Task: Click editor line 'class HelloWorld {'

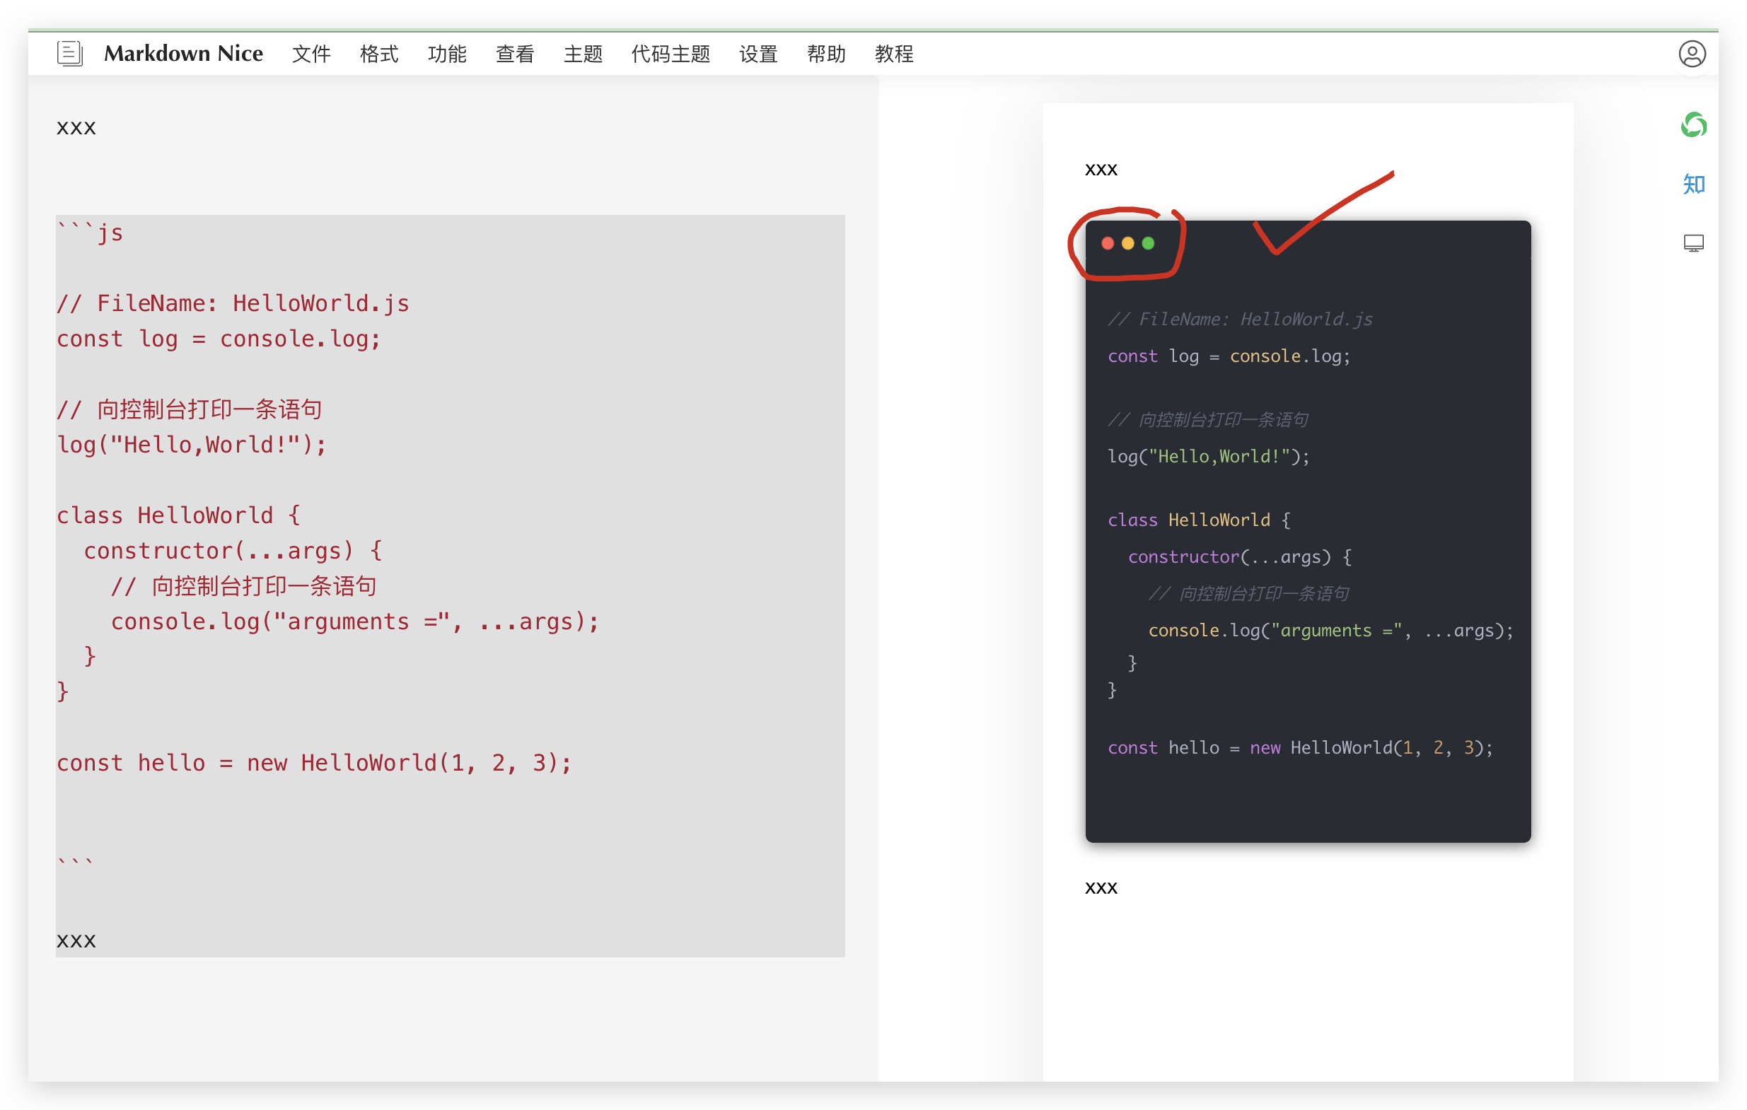Action: click(178, 515)
